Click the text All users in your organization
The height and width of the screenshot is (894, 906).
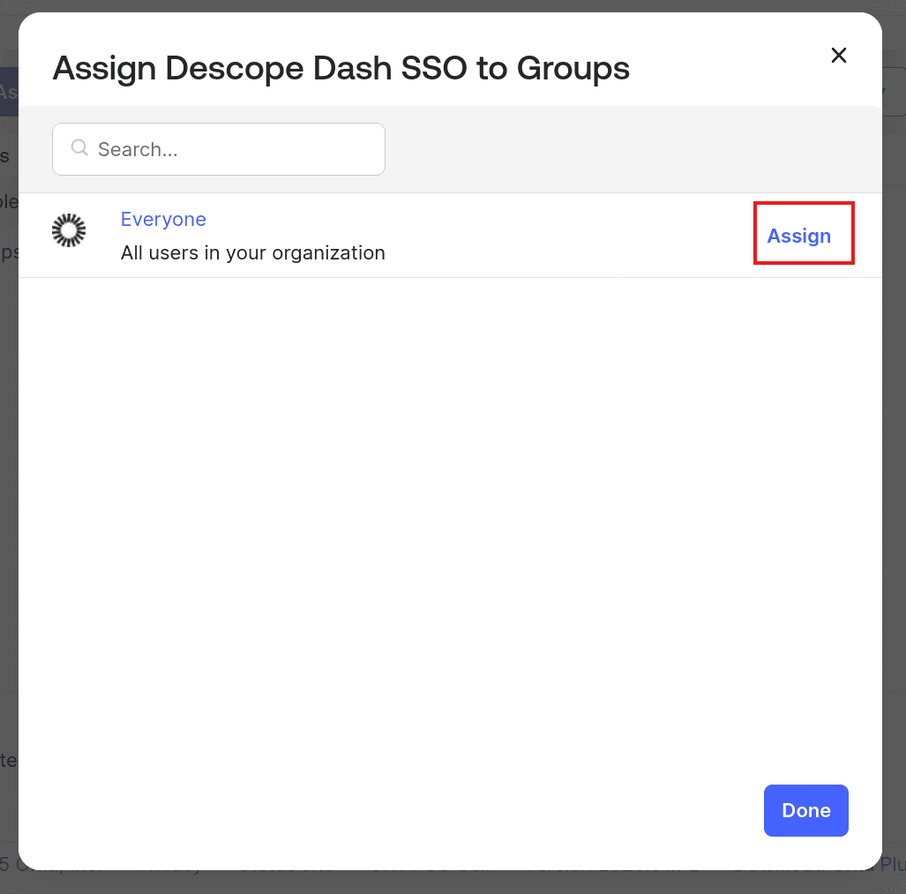pyautogui.click(x=252, y=253)
